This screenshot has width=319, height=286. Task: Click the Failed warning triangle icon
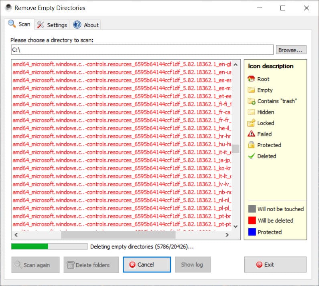[x=252, y=134]
